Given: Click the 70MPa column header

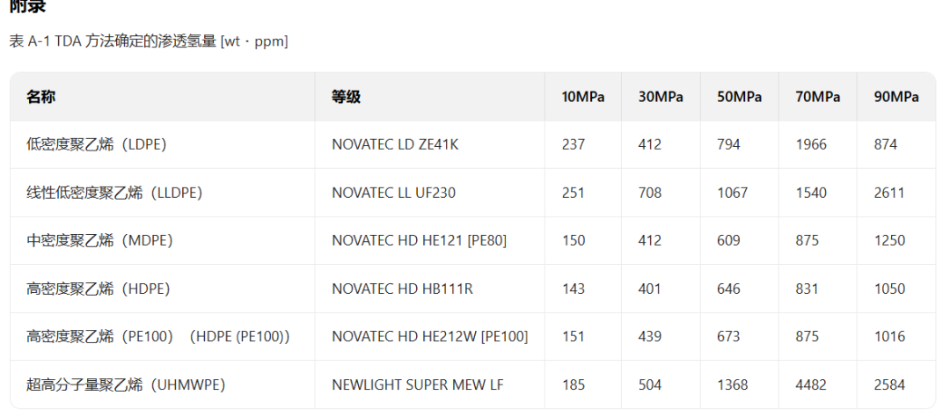Looking at the screenshot, I should (x=817, y=97).
